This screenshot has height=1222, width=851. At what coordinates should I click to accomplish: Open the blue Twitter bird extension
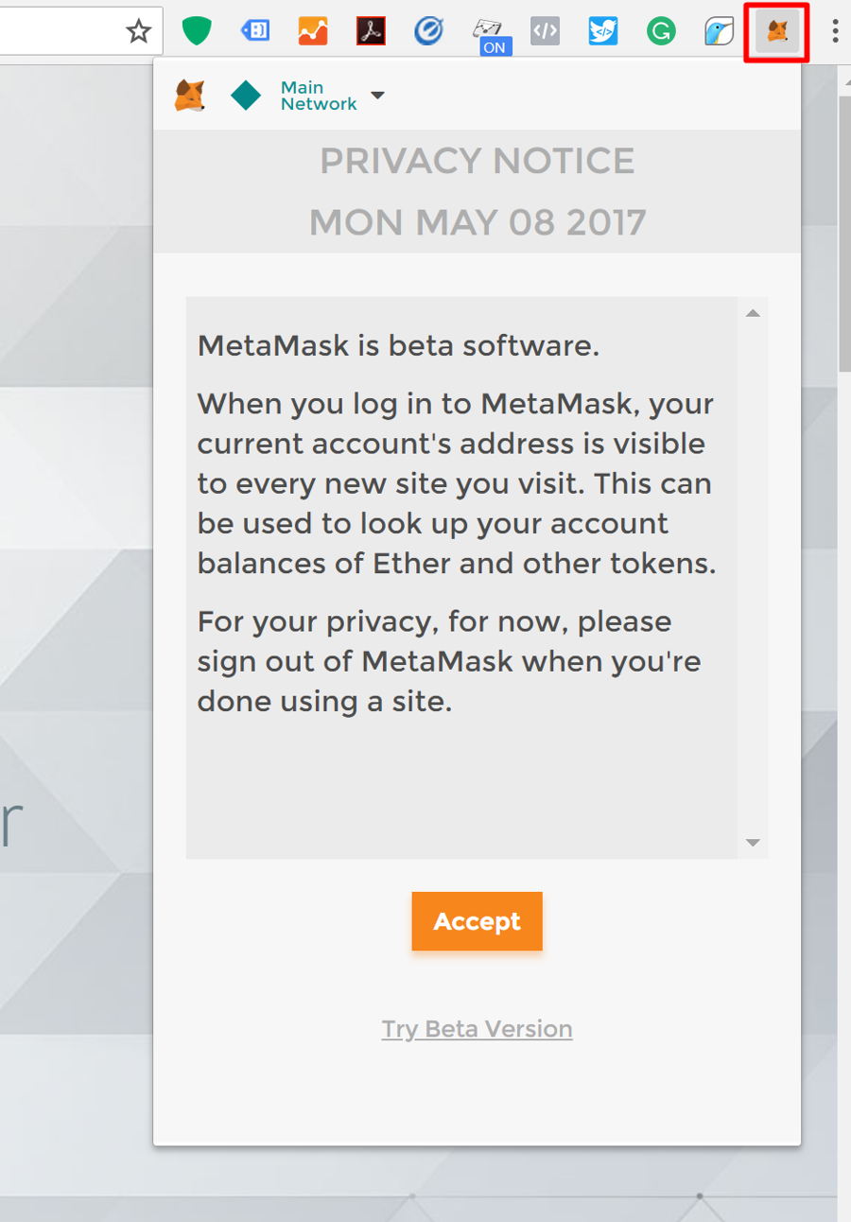click(602, 31)
